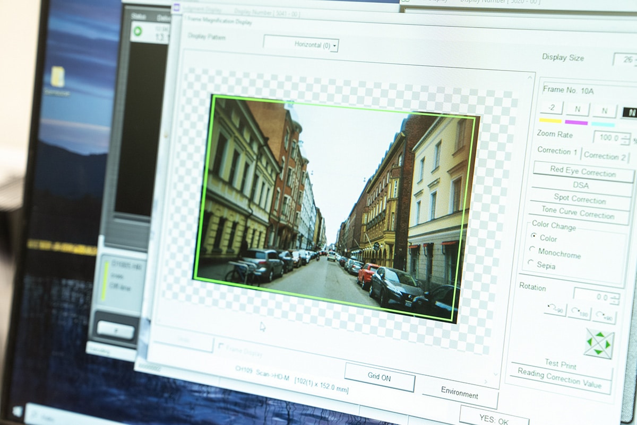The image size is (637, 425).
Task: Switch to the Correction 2 tab
Action: [x=605, y=156]
